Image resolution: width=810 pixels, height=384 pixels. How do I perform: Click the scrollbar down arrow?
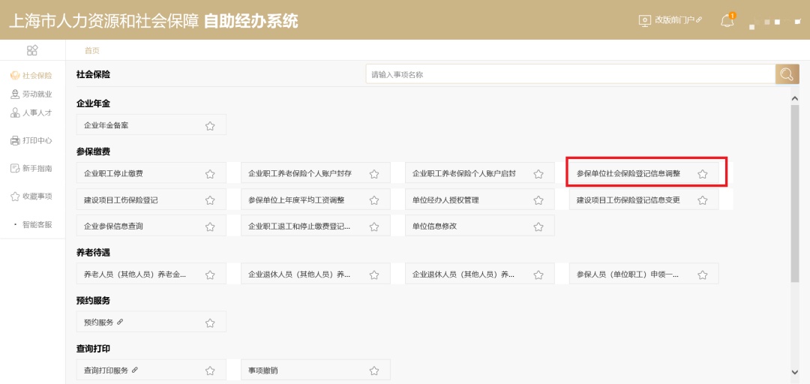click(795, 371)
